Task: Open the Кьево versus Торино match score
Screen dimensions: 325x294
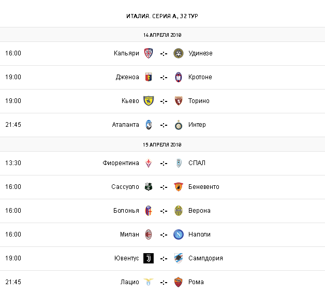Action: pyautogui.click(x=164, y=101)
